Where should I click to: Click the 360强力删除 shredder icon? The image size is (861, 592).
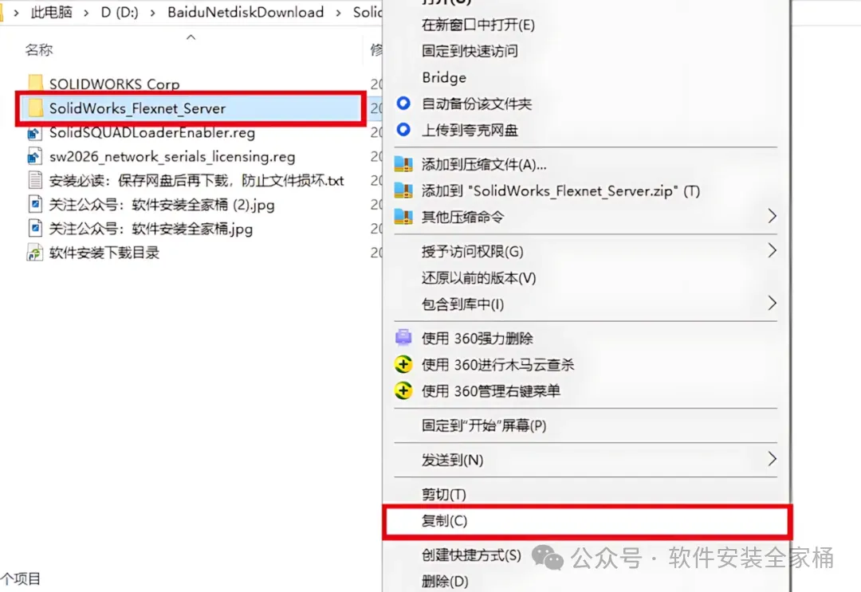(x=403, y=337)
